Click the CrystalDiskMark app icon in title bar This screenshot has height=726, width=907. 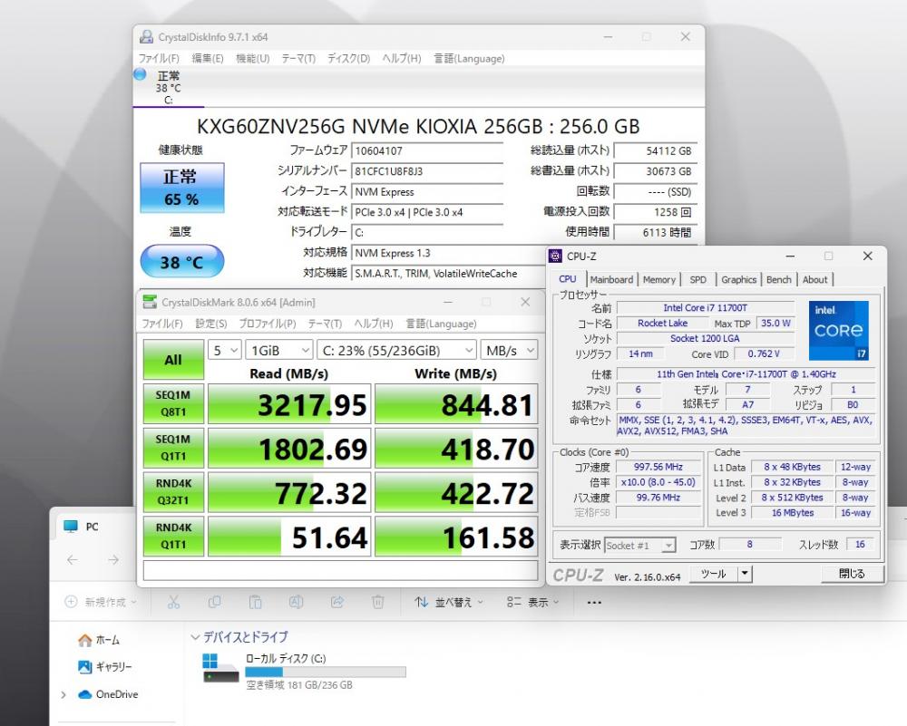point(150,302)
